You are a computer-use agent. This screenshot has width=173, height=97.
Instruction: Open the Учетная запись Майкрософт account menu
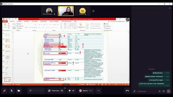pos(117,21)
